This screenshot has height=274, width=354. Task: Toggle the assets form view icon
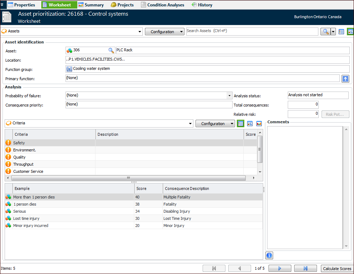point(350,32)
